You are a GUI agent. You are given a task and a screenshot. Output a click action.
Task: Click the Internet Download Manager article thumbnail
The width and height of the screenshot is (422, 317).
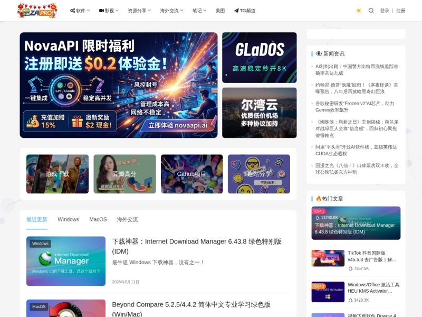(x=66, y=261)
